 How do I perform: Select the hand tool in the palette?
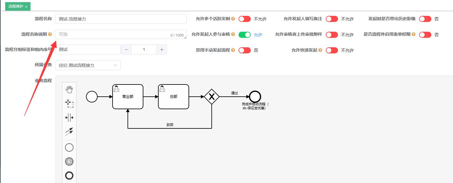69,89
